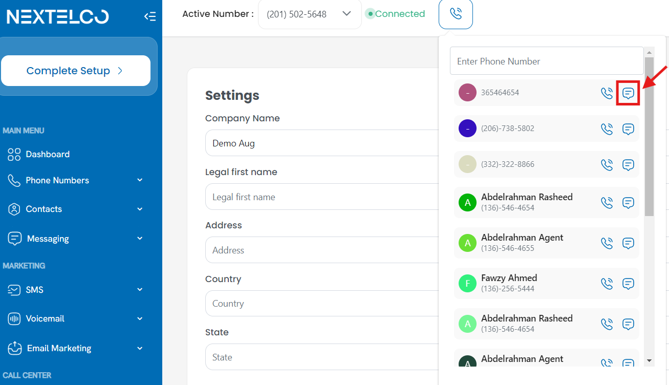Expand the Email Marketing submenu chevron
This screenshot has height=385, width=669.
[140, 348]
